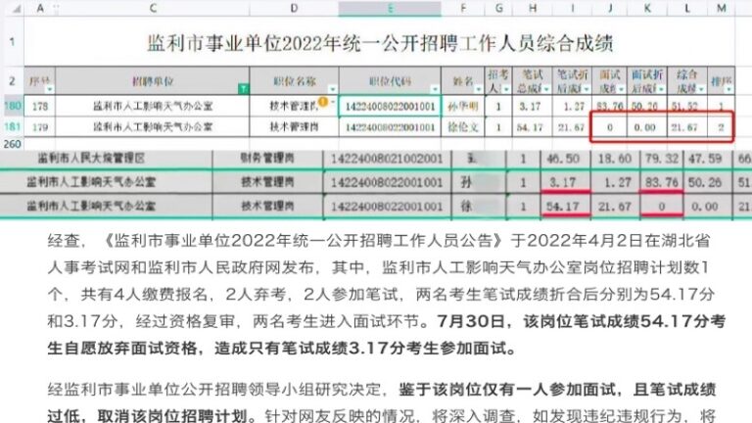The width and height of the screenshot is (752, 423).
Task: Click the title cell 监利市事业单位2022年统一公开招聘工作人员综合成绩
Action: coord(379,42)
